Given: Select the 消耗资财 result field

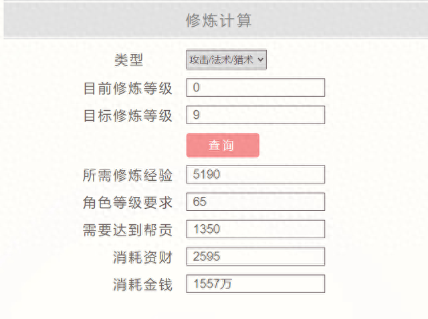Looking at the screenshot, I should point(255,256).
